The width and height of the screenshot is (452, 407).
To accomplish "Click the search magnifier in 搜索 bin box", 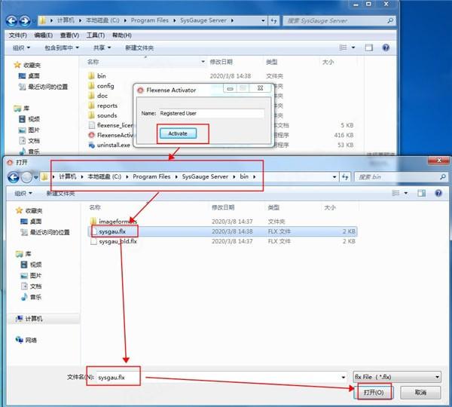I will click(x=443, y=177).
